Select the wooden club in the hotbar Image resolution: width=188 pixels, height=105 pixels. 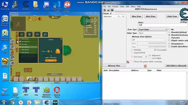[x=35, y=79]
